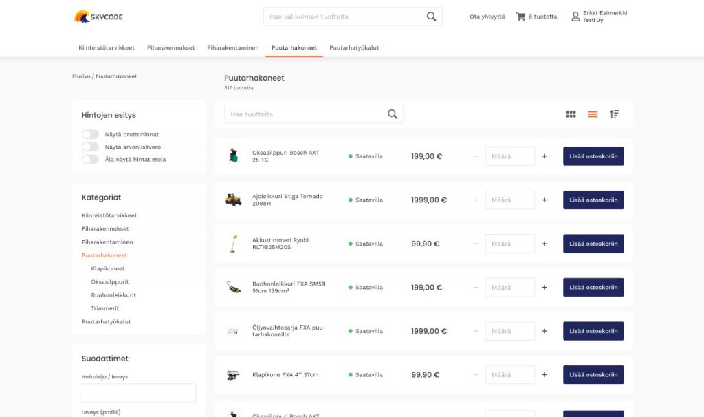
Task: Open the sort order icon
Action: click(614, 114)
